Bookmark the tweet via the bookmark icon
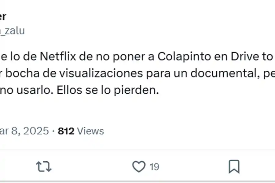275x183 pixels. [x=234, y=167]
